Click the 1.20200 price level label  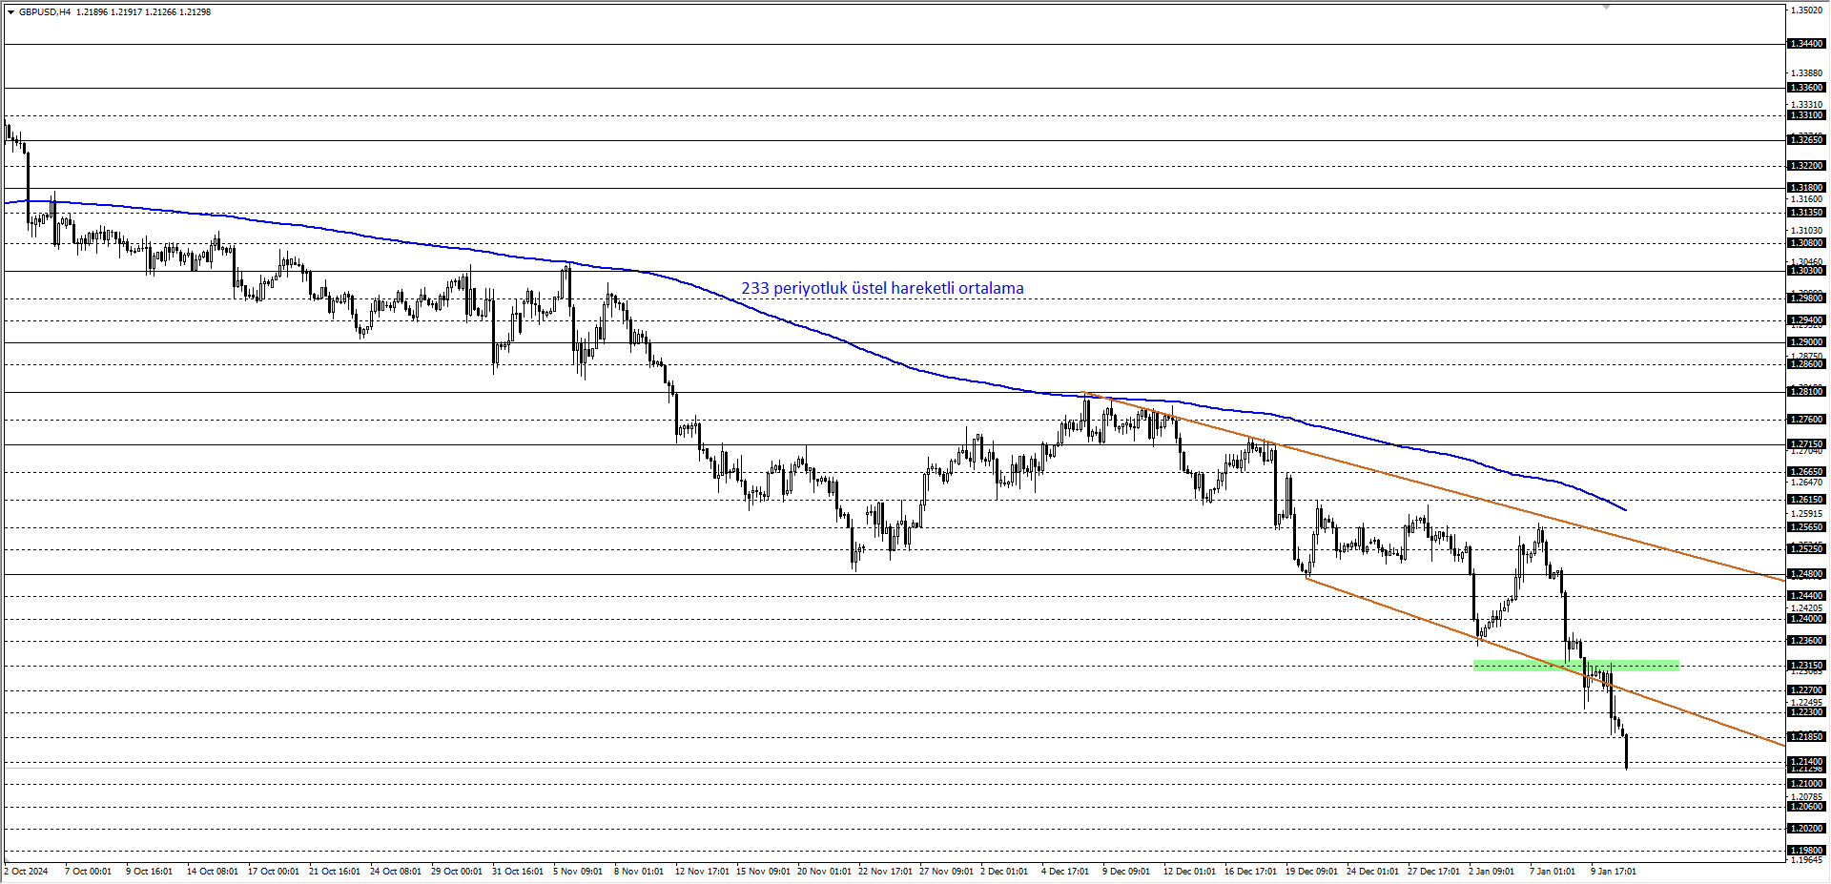(1806, 829)
